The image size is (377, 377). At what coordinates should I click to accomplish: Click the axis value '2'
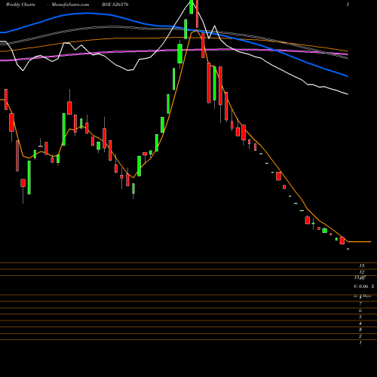point(360,336)
